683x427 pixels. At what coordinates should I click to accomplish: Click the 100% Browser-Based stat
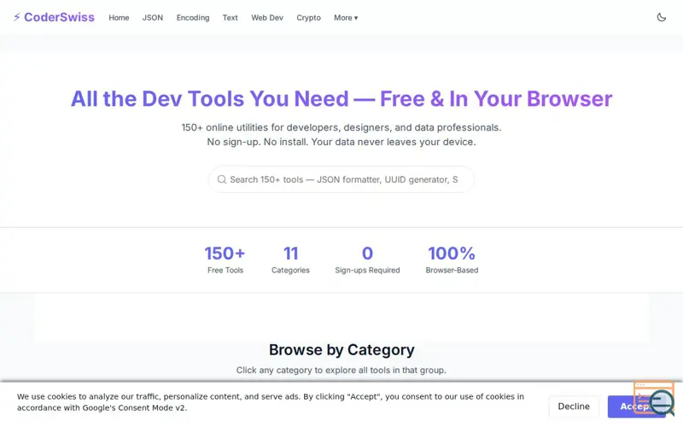[452, 260]
